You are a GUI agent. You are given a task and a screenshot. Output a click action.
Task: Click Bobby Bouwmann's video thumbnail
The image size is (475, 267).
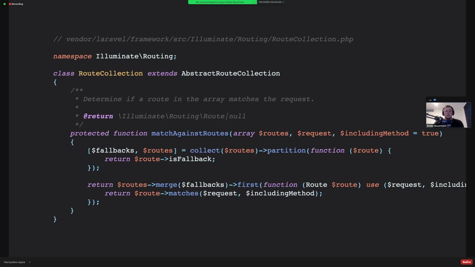coord(448,115)
